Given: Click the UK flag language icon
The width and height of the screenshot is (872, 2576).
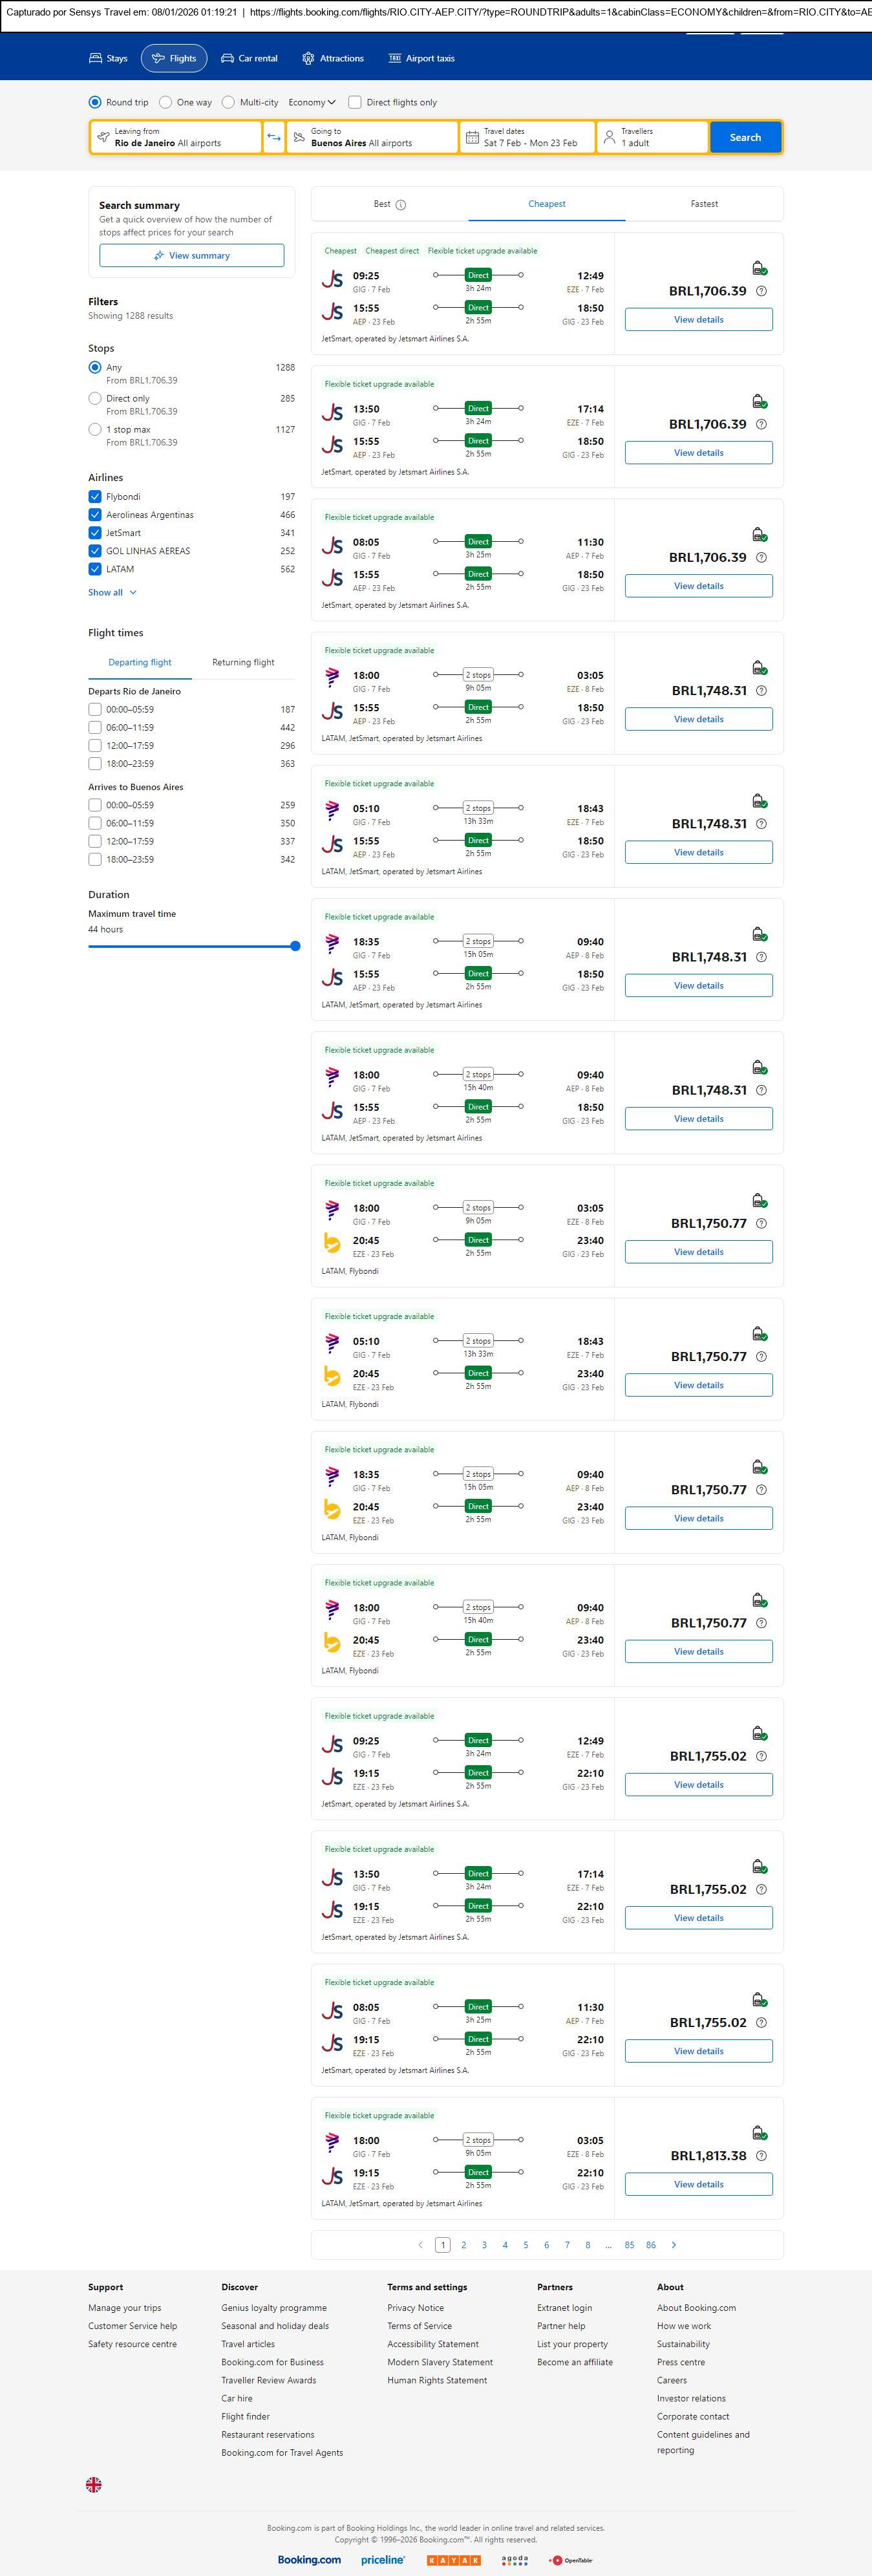Looking at the screenshot, I should click(94, 2484).
